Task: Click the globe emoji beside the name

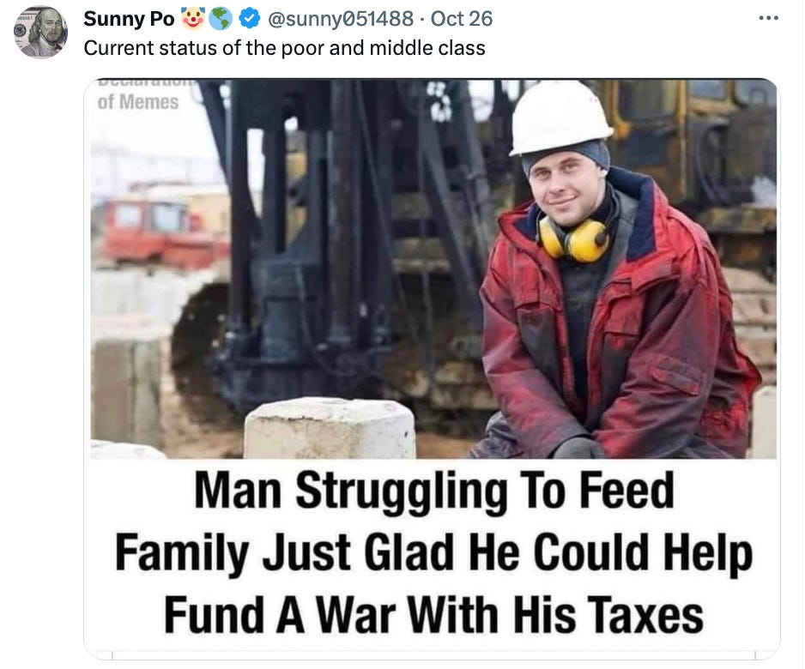Action: (221, 19)
